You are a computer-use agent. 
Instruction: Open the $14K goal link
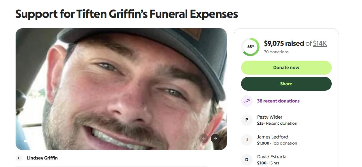click(320, 43)
